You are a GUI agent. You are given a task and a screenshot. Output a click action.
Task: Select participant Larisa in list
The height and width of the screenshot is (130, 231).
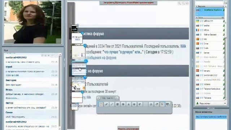[210, 53]
